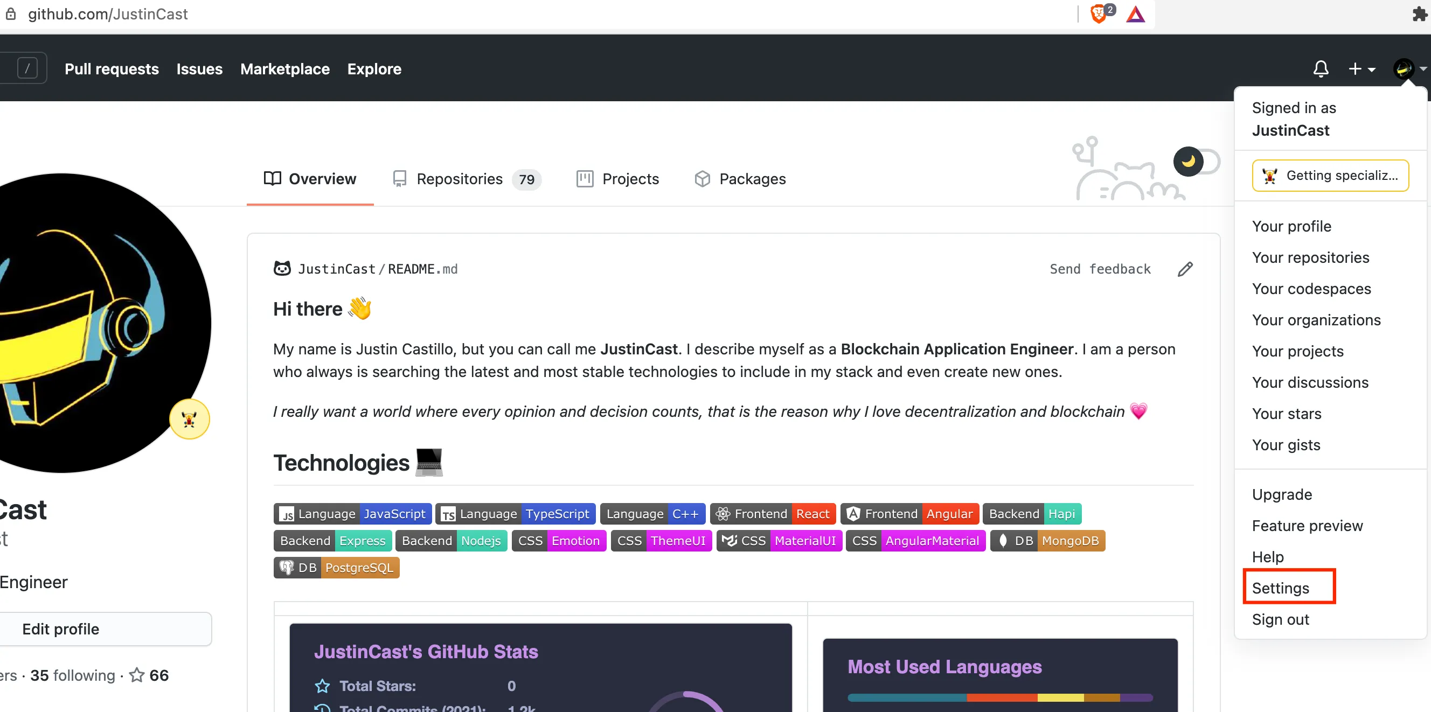This screenshot has height=712, width=1431.
Task: Click the github.com/JustinCast address bar
Action: (108, 14)
